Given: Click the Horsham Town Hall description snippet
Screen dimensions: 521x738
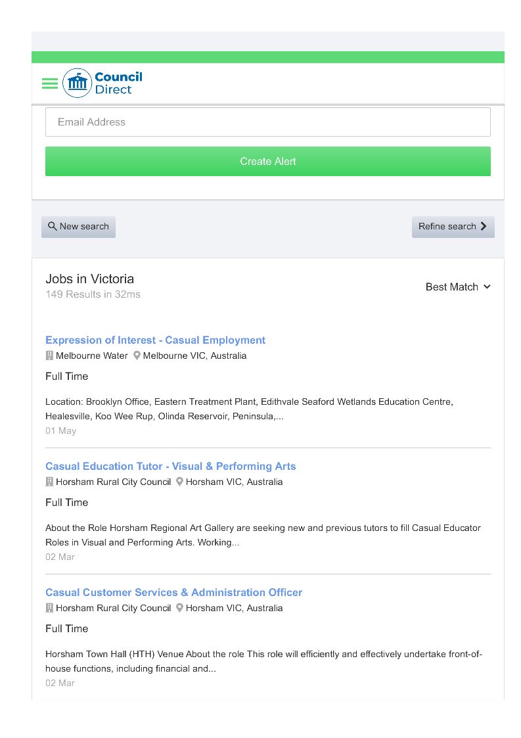Looking at the screenshot, I should tap(263, 661).
